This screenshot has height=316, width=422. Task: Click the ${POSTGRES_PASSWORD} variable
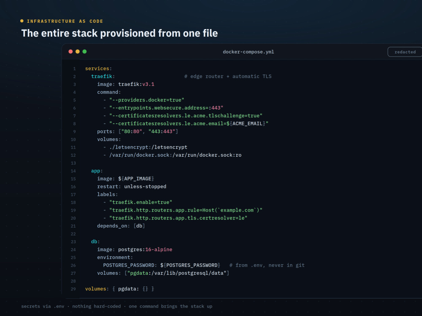pyautogui.click(x=190, y=265)
